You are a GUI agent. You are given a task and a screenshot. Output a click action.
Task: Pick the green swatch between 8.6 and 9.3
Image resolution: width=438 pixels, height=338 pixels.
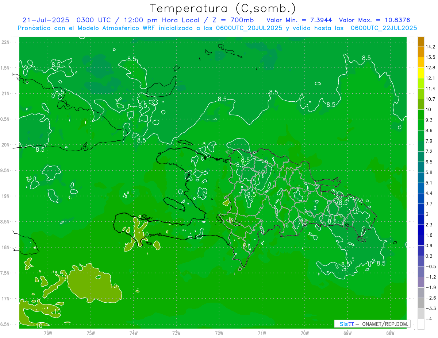pyautogui.click(x=421, y=125)
